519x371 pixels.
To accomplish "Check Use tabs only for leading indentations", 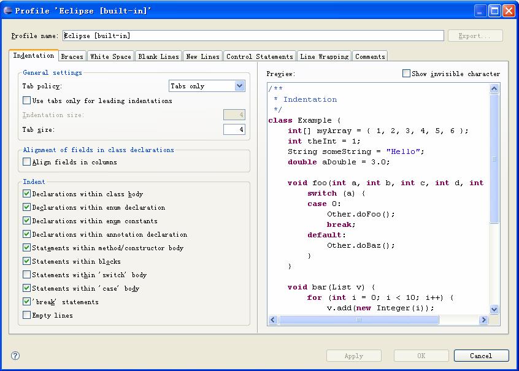I will pyautogui.click(x=26, y=101).
